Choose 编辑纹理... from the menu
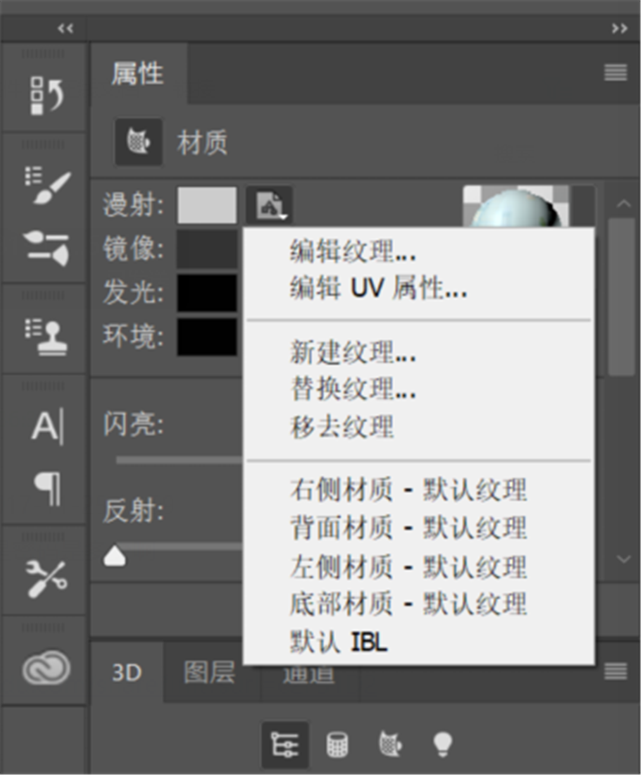The height and width of the screenshot is (775, 641). [x=353, y=252]
